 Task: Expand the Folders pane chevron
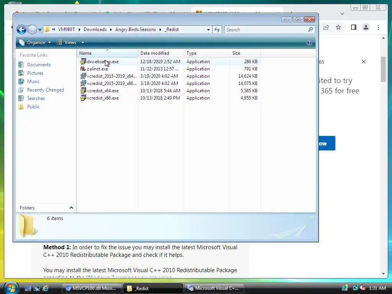pos(71,208)
